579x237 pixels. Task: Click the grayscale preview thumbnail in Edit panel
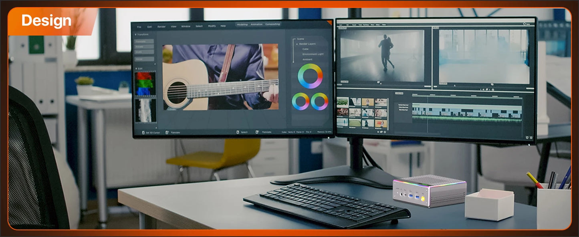(x=145, y=110)
